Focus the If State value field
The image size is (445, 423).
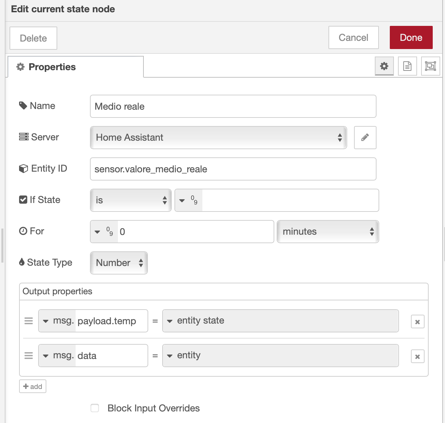290,200
